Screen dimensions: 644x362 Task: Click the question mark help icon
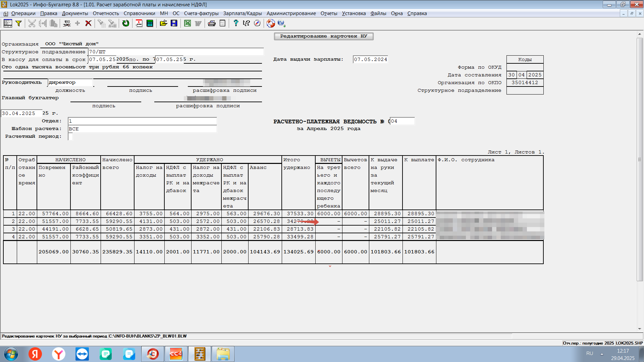click(x=236, y=23)
